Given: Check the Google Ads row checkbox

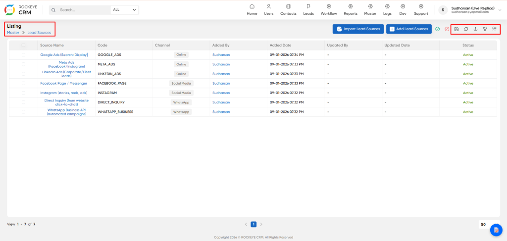Looking at the screenshot, I should point(23,55).
